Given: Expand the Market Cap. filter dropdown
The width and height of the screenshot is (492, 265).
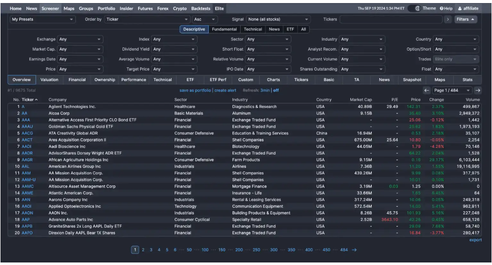Looking at the screenshot, I should [x=80, y=49].
